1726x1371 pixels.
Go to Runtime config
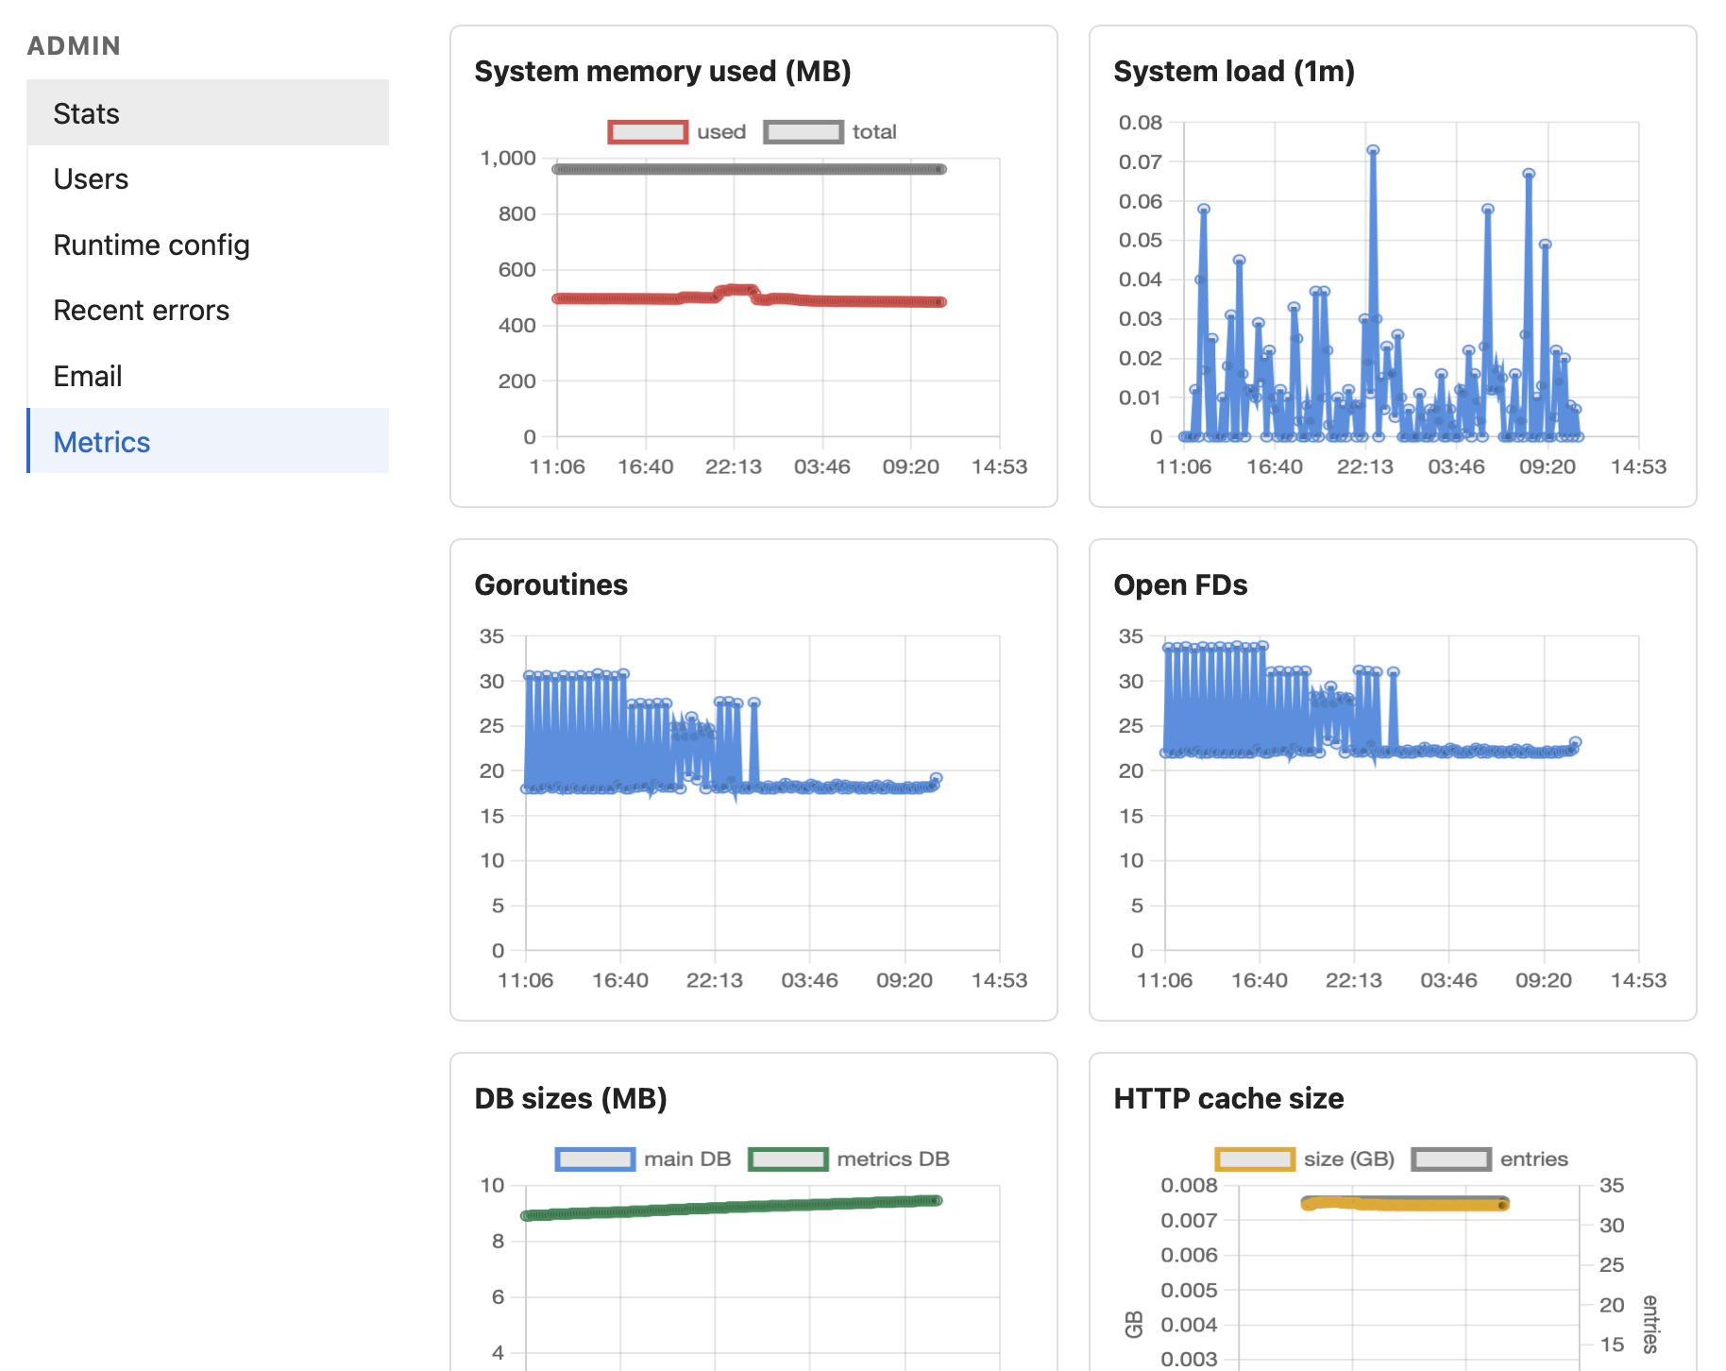pos(208,245)
